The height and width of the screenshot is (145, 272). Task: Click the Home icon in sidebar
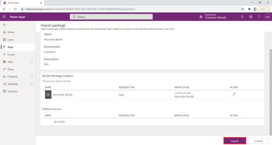click(4, 32)
